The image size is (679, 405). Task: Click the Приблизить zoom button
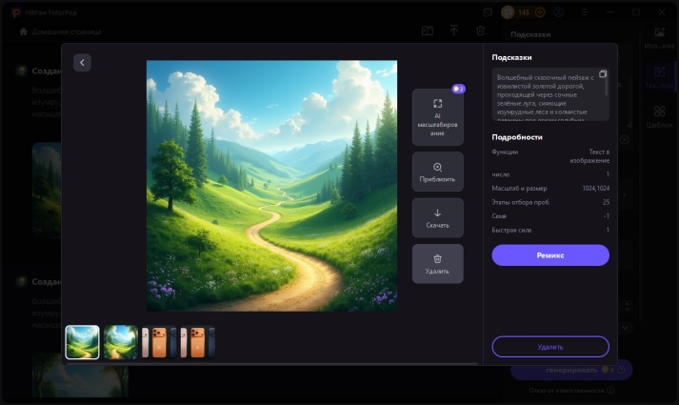point(437,172)
